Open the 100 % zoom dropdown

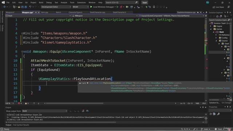pos(9,103)
